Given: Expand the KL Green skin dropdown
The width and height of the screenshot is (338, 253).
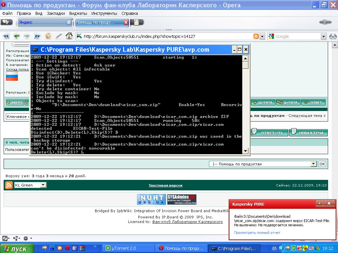Looking at the screenshot, I should tap(43, 185).
